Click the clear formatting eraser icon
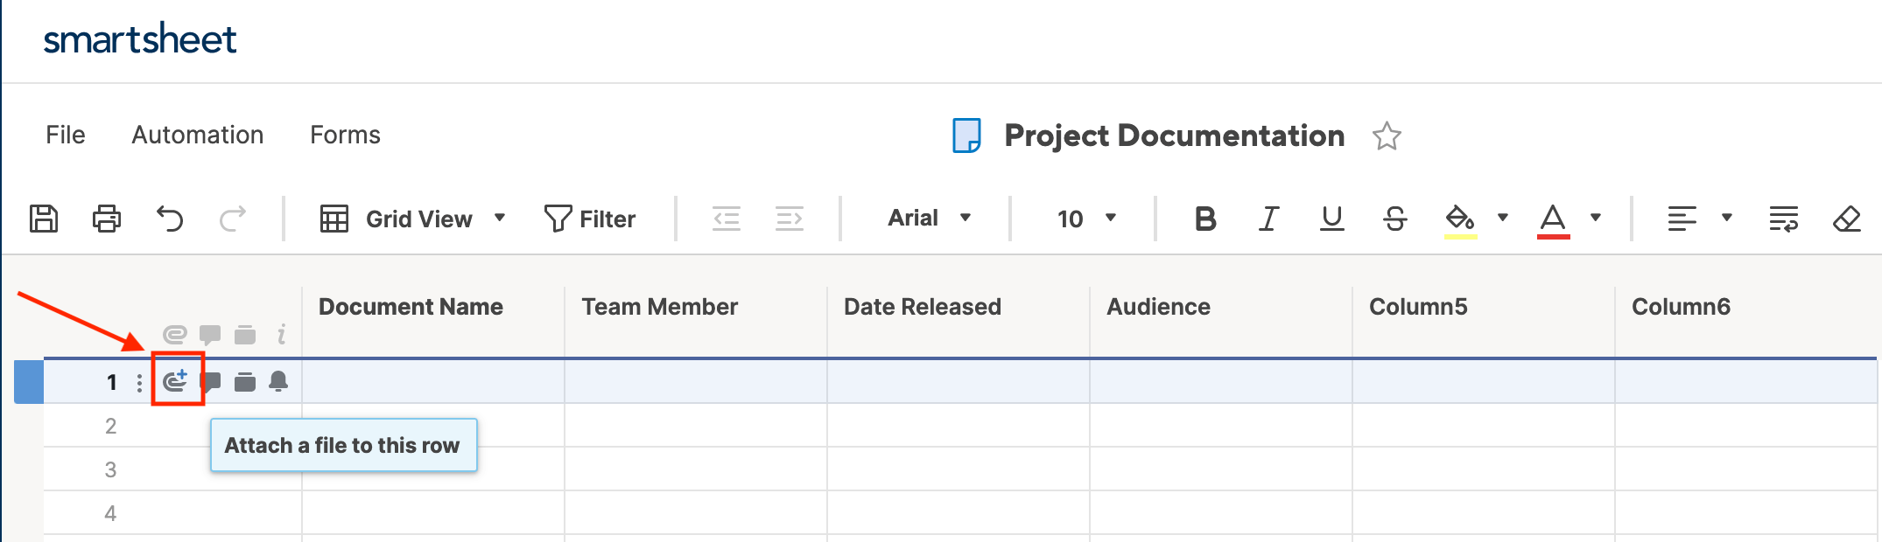This screenshot has width=1882, height=542. pyautogui.click(x=1846, y=219)
